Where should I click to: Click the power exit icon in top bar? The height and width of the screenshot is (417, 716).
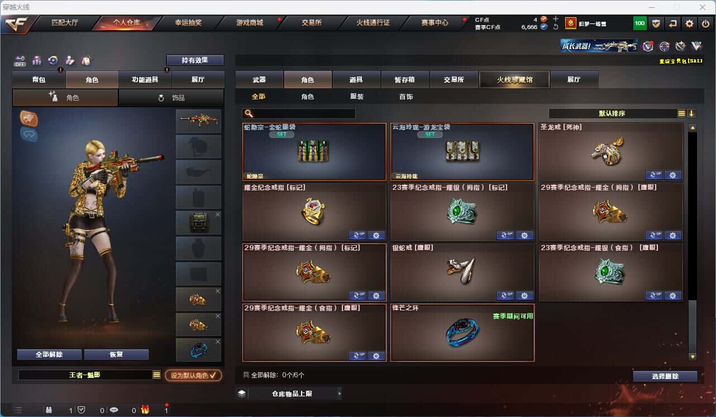click(706, 23)
